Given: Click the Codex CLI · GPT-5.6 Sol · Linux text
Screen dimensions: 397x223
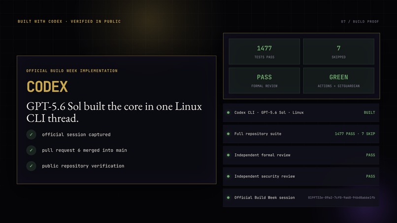Looking at the screenshot, I should click(269, 112).
